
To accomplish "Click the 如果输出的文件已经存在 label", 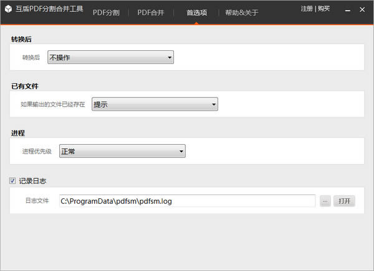I will coord(53,104).
